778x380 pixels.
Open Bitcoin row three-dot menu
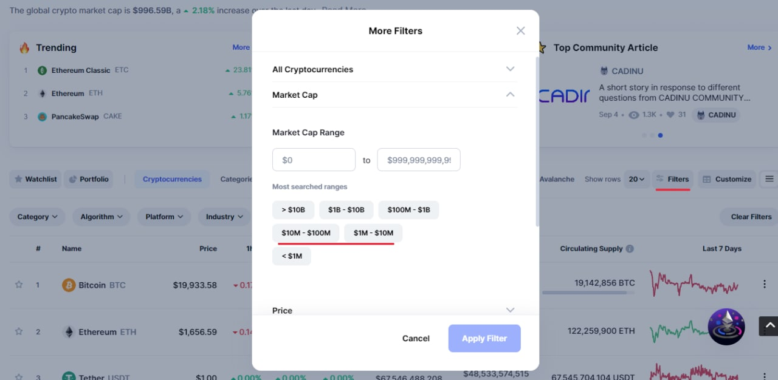click(x=765, y=284)
